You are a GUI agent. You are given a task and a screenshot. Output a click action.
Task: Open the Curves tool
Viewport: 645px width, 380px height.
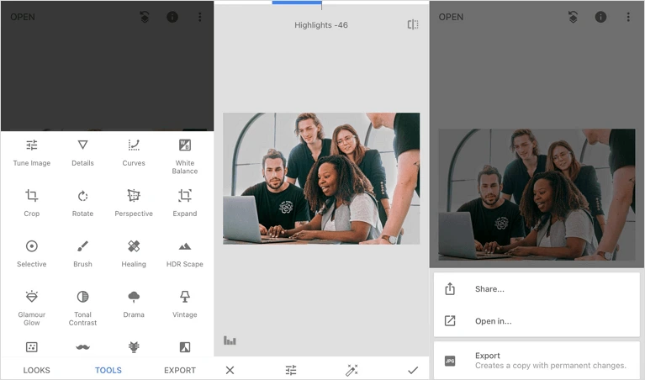click(x=134, y=152)
